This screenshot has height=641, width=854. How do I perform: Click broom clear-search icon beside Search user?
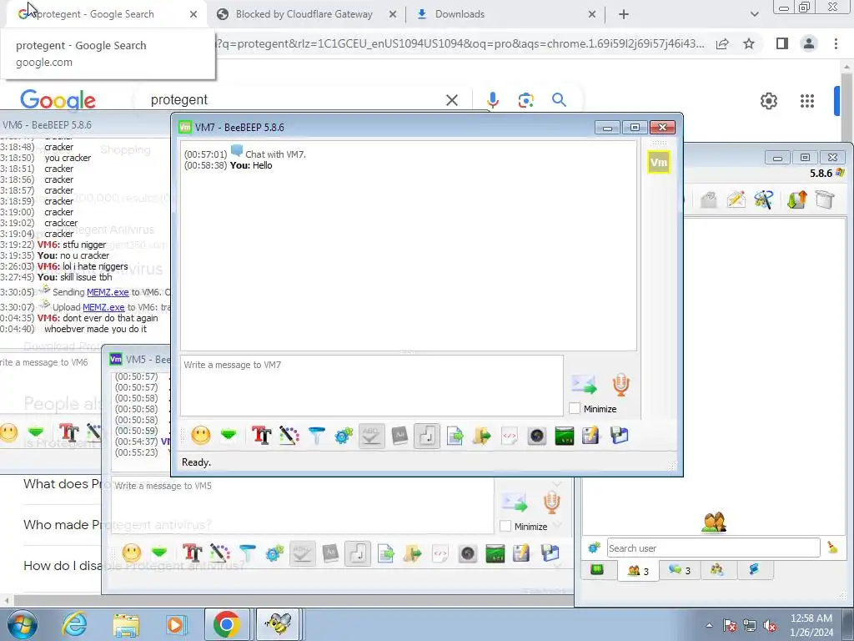(x=833, y=548)
